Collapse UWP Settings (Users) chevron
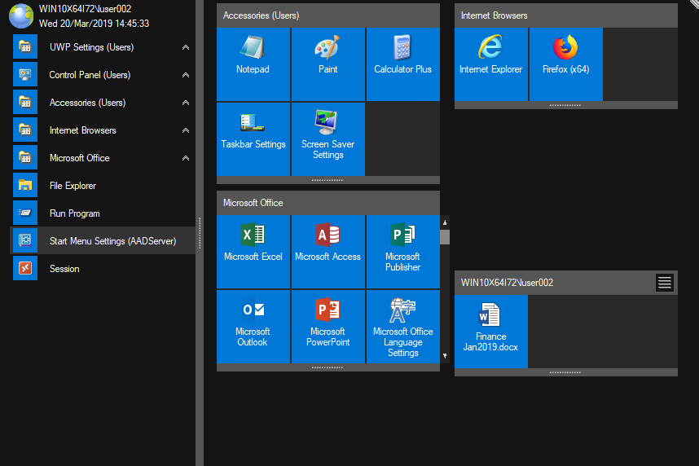Viewport: 699px width, 466px height. (x=186, y=47)
